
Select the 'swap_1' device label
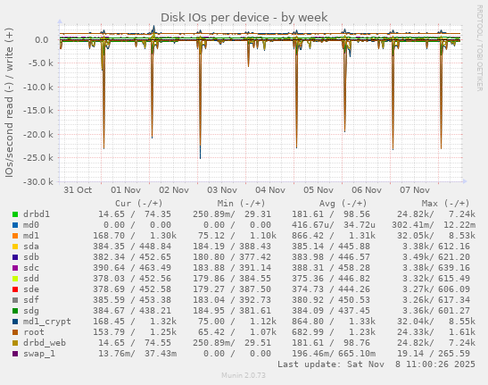point(39,354)
